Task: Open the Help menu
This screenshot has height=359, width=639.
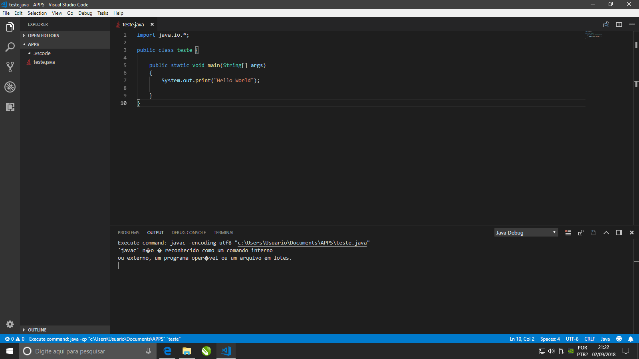Action: coord(118,13)
